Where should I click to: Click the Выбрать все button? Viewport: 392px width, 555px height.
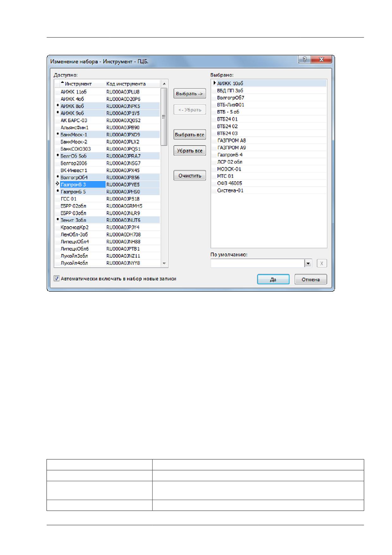(190, 135)
